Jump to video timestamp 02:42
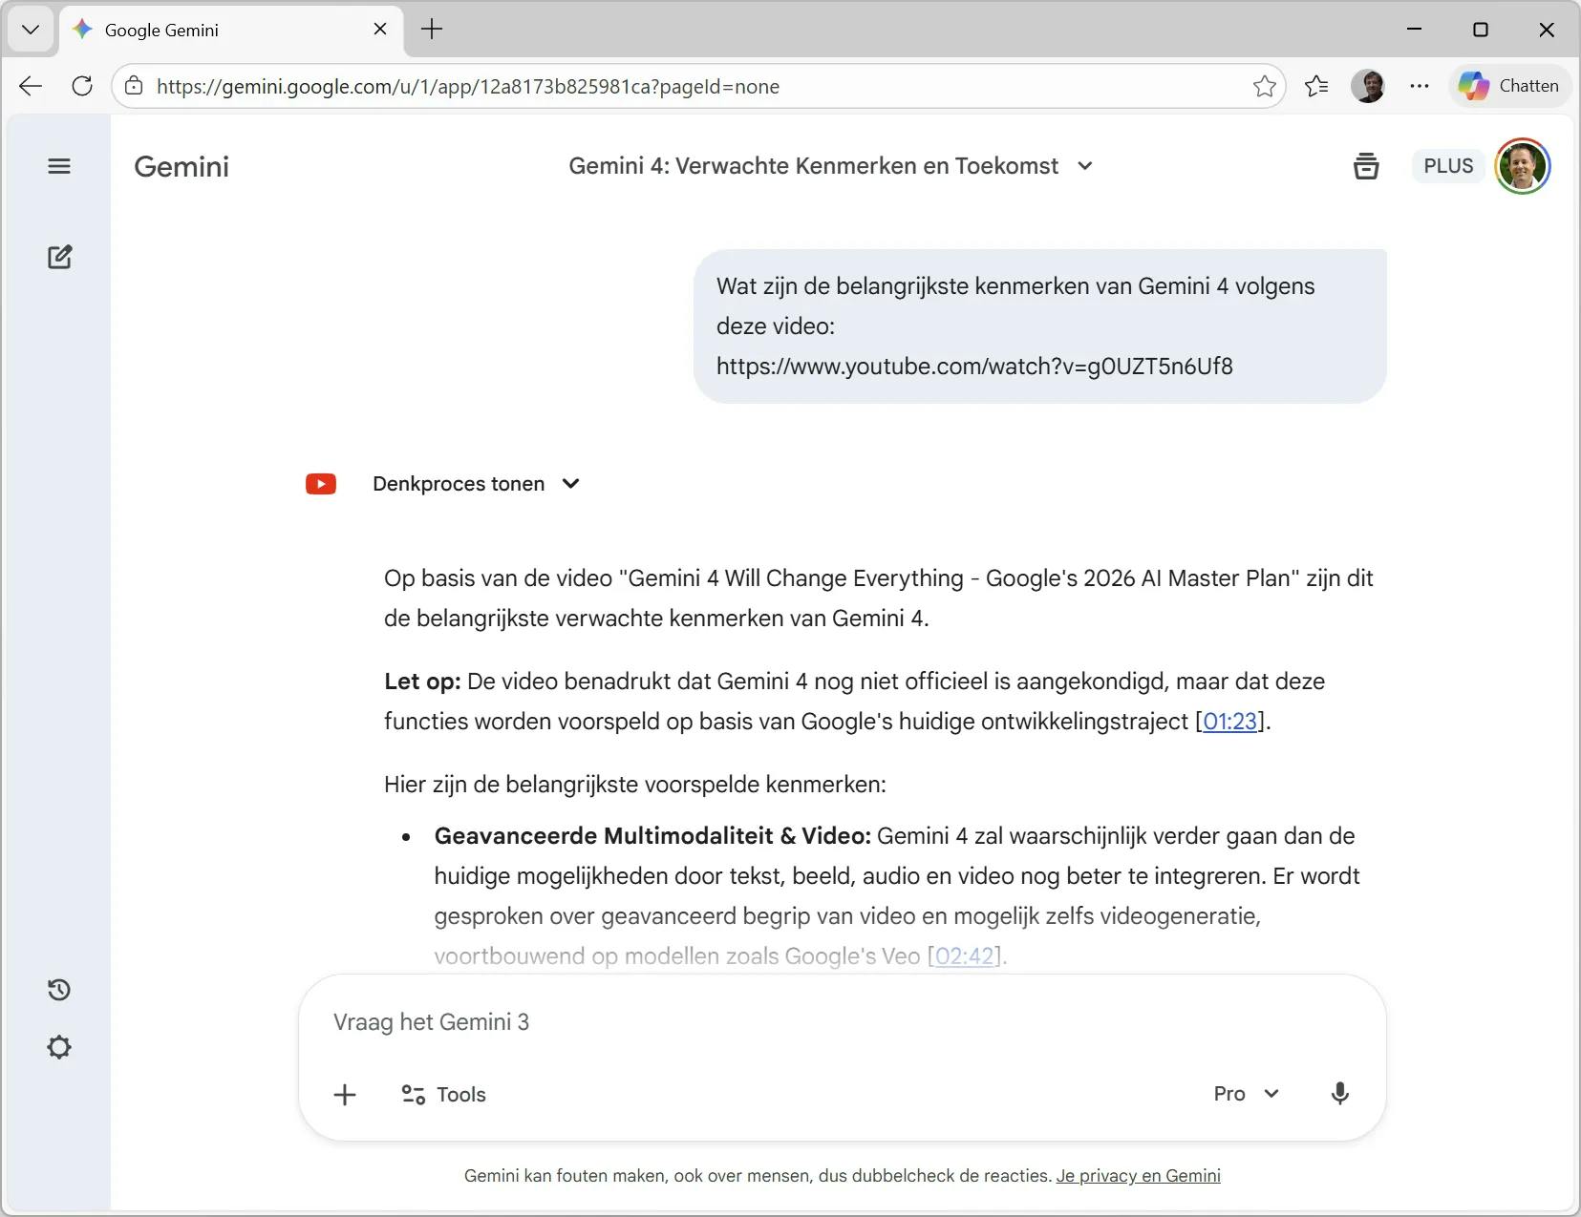This screenshot has height=1217, width=1581. [965, 956]
